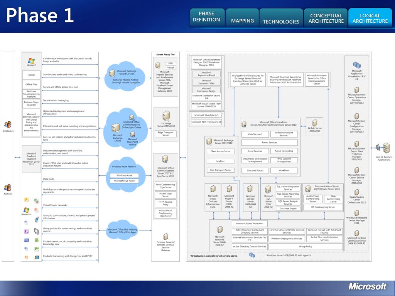
Task: Click the Office Communications Online cloud icon
Action: coord(132,118)
